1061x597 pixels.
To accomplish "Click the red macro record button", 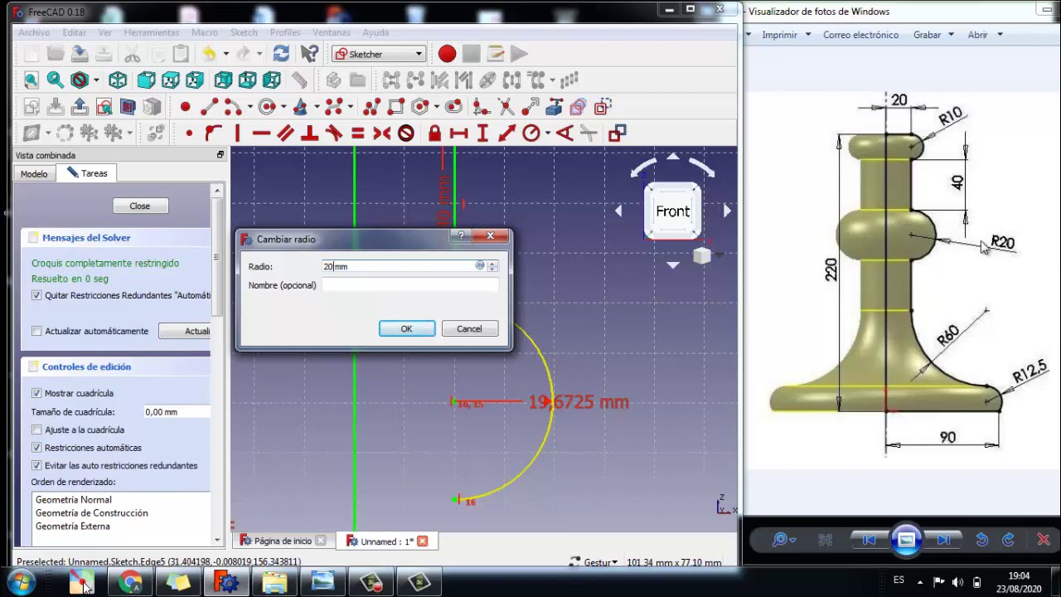I will click(447, 54).
